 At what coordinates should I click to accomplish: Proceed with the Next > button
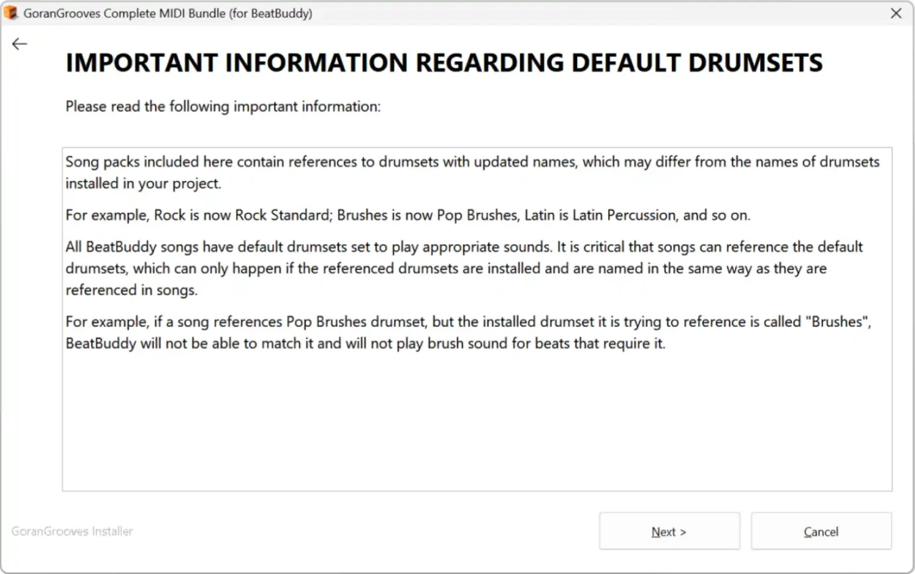[669, 532]
